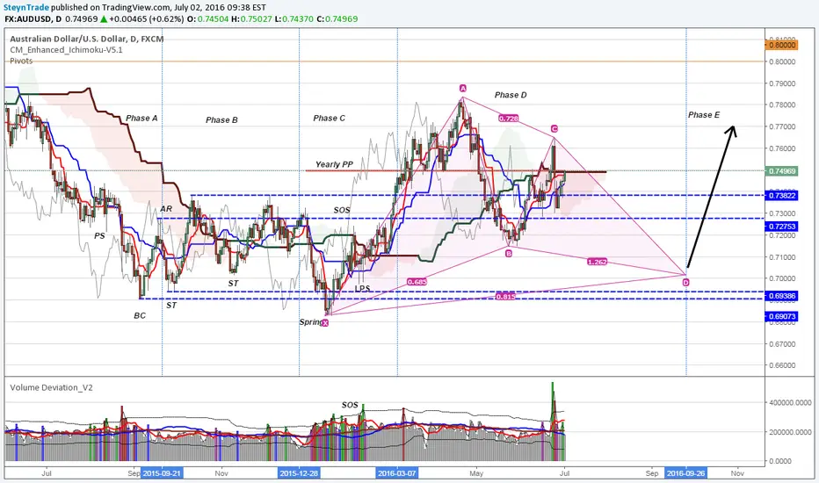Select the Phase E annotation
This screenshot has height=483, width=819.
tap(704, 115)
